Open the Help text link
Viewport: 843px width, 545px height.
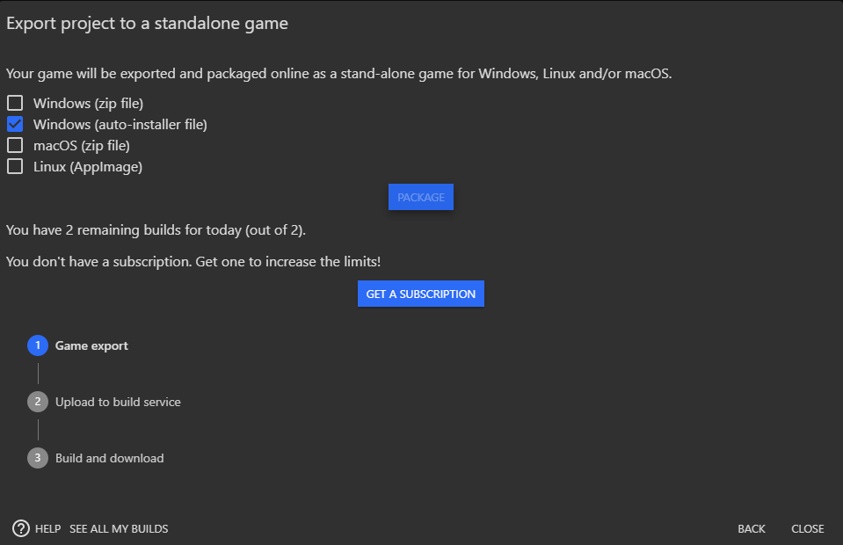click(x=47, y=529)
